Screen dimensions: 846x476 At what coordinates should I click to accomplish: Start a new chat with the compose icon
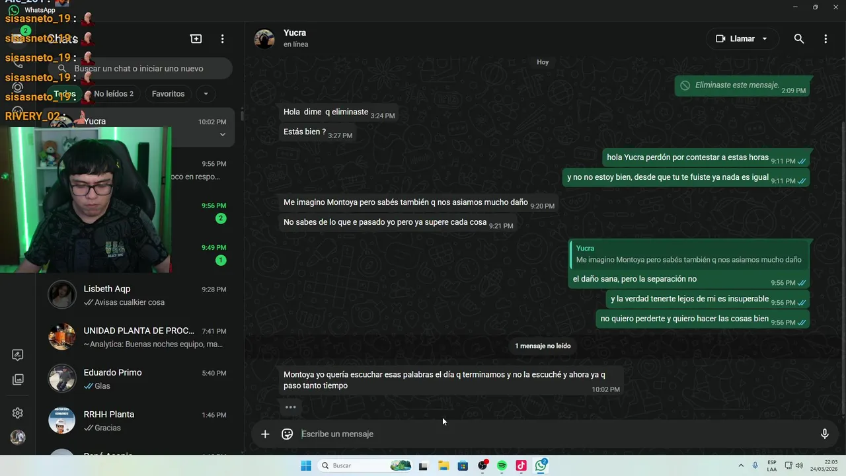pos(196,39)
